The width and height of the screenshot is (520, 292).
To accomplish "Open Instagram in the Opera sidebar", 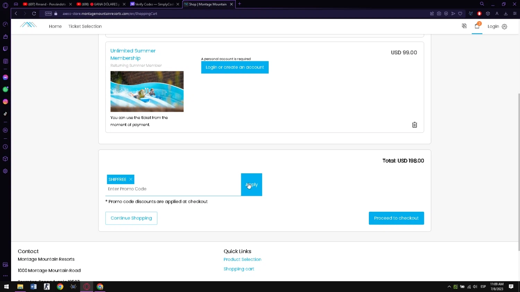I will [5, 102].
